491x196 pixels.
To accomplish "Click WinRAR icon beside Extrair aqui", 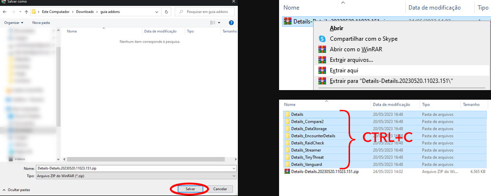I will click(x=322, y=70).
